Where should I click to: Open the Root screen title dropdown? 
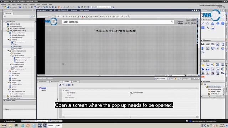[172, 22]
